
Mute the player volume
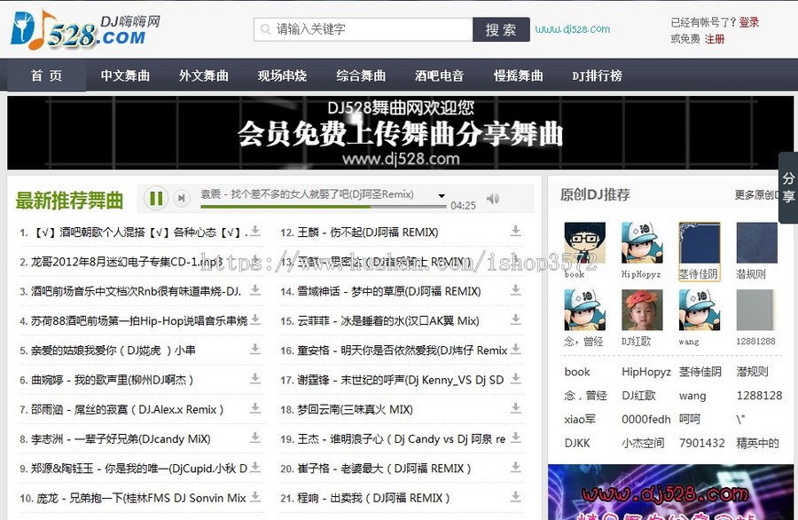(x=492, y=199)
